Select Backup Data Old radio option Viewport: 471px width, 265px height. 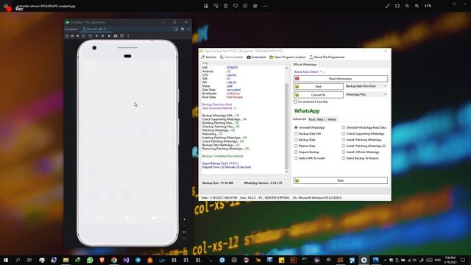[296, 134]
